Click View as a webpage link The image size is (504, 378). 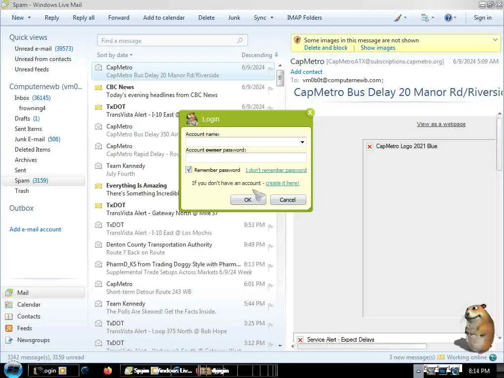(x=441, y=124)
